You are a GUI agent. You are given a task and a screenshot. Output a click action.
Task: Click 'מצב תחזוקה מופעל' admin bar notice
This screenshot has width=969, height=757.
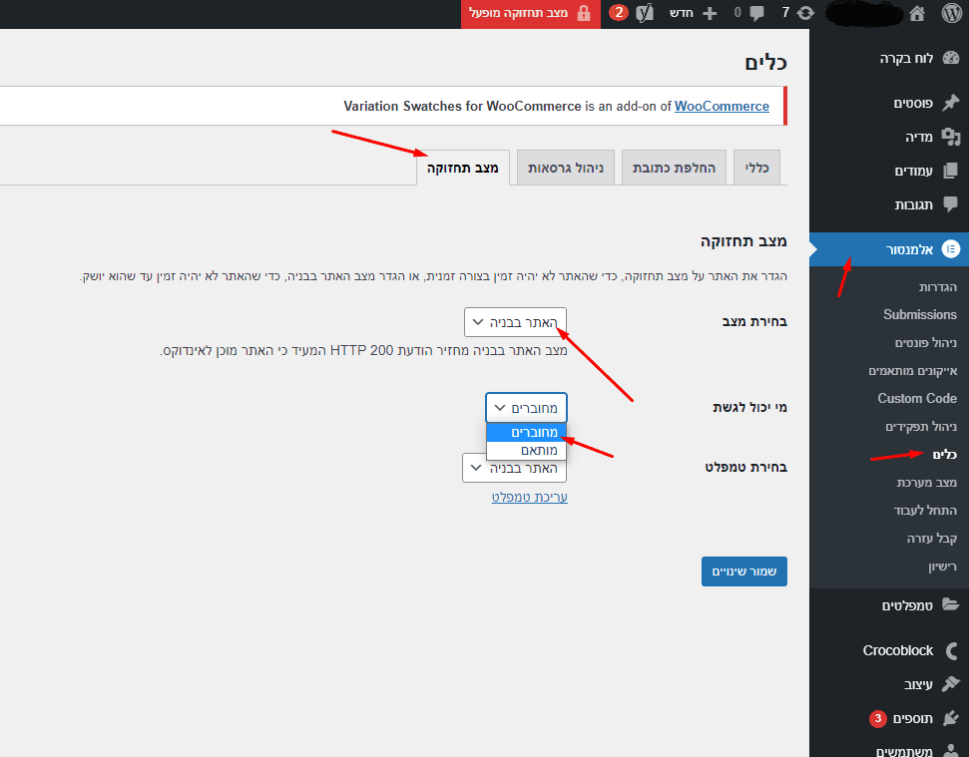531,13
